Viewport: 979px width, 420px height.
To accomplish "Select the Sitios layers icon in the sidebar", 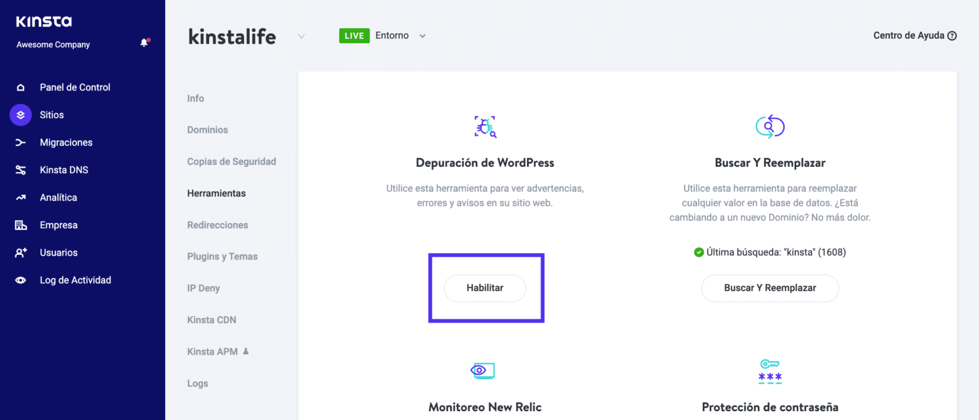I will point(20,115).
